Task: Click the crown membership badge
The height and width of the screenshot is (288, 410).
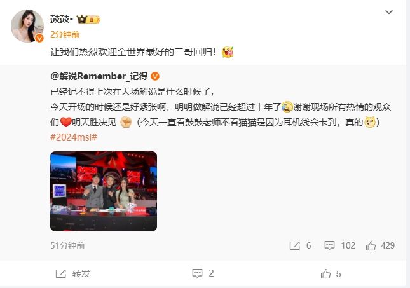Action: coord(88,19)
